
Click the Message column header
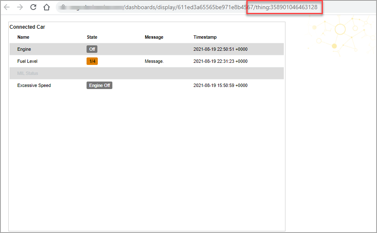coord(154,37)
